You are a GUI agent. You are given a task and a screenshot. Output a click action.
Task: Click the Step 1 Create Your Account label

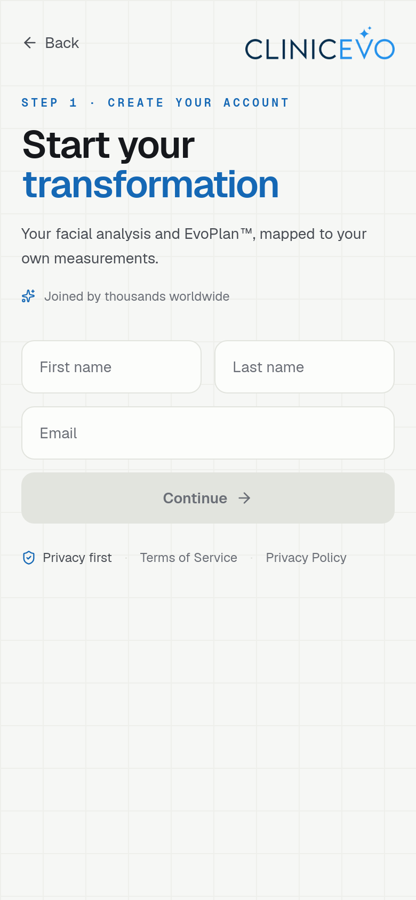155,102
